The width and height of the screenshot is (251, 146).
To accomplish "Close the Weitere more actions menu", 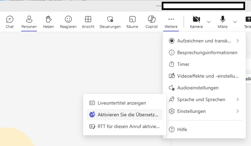I will (x=171, y=22).
